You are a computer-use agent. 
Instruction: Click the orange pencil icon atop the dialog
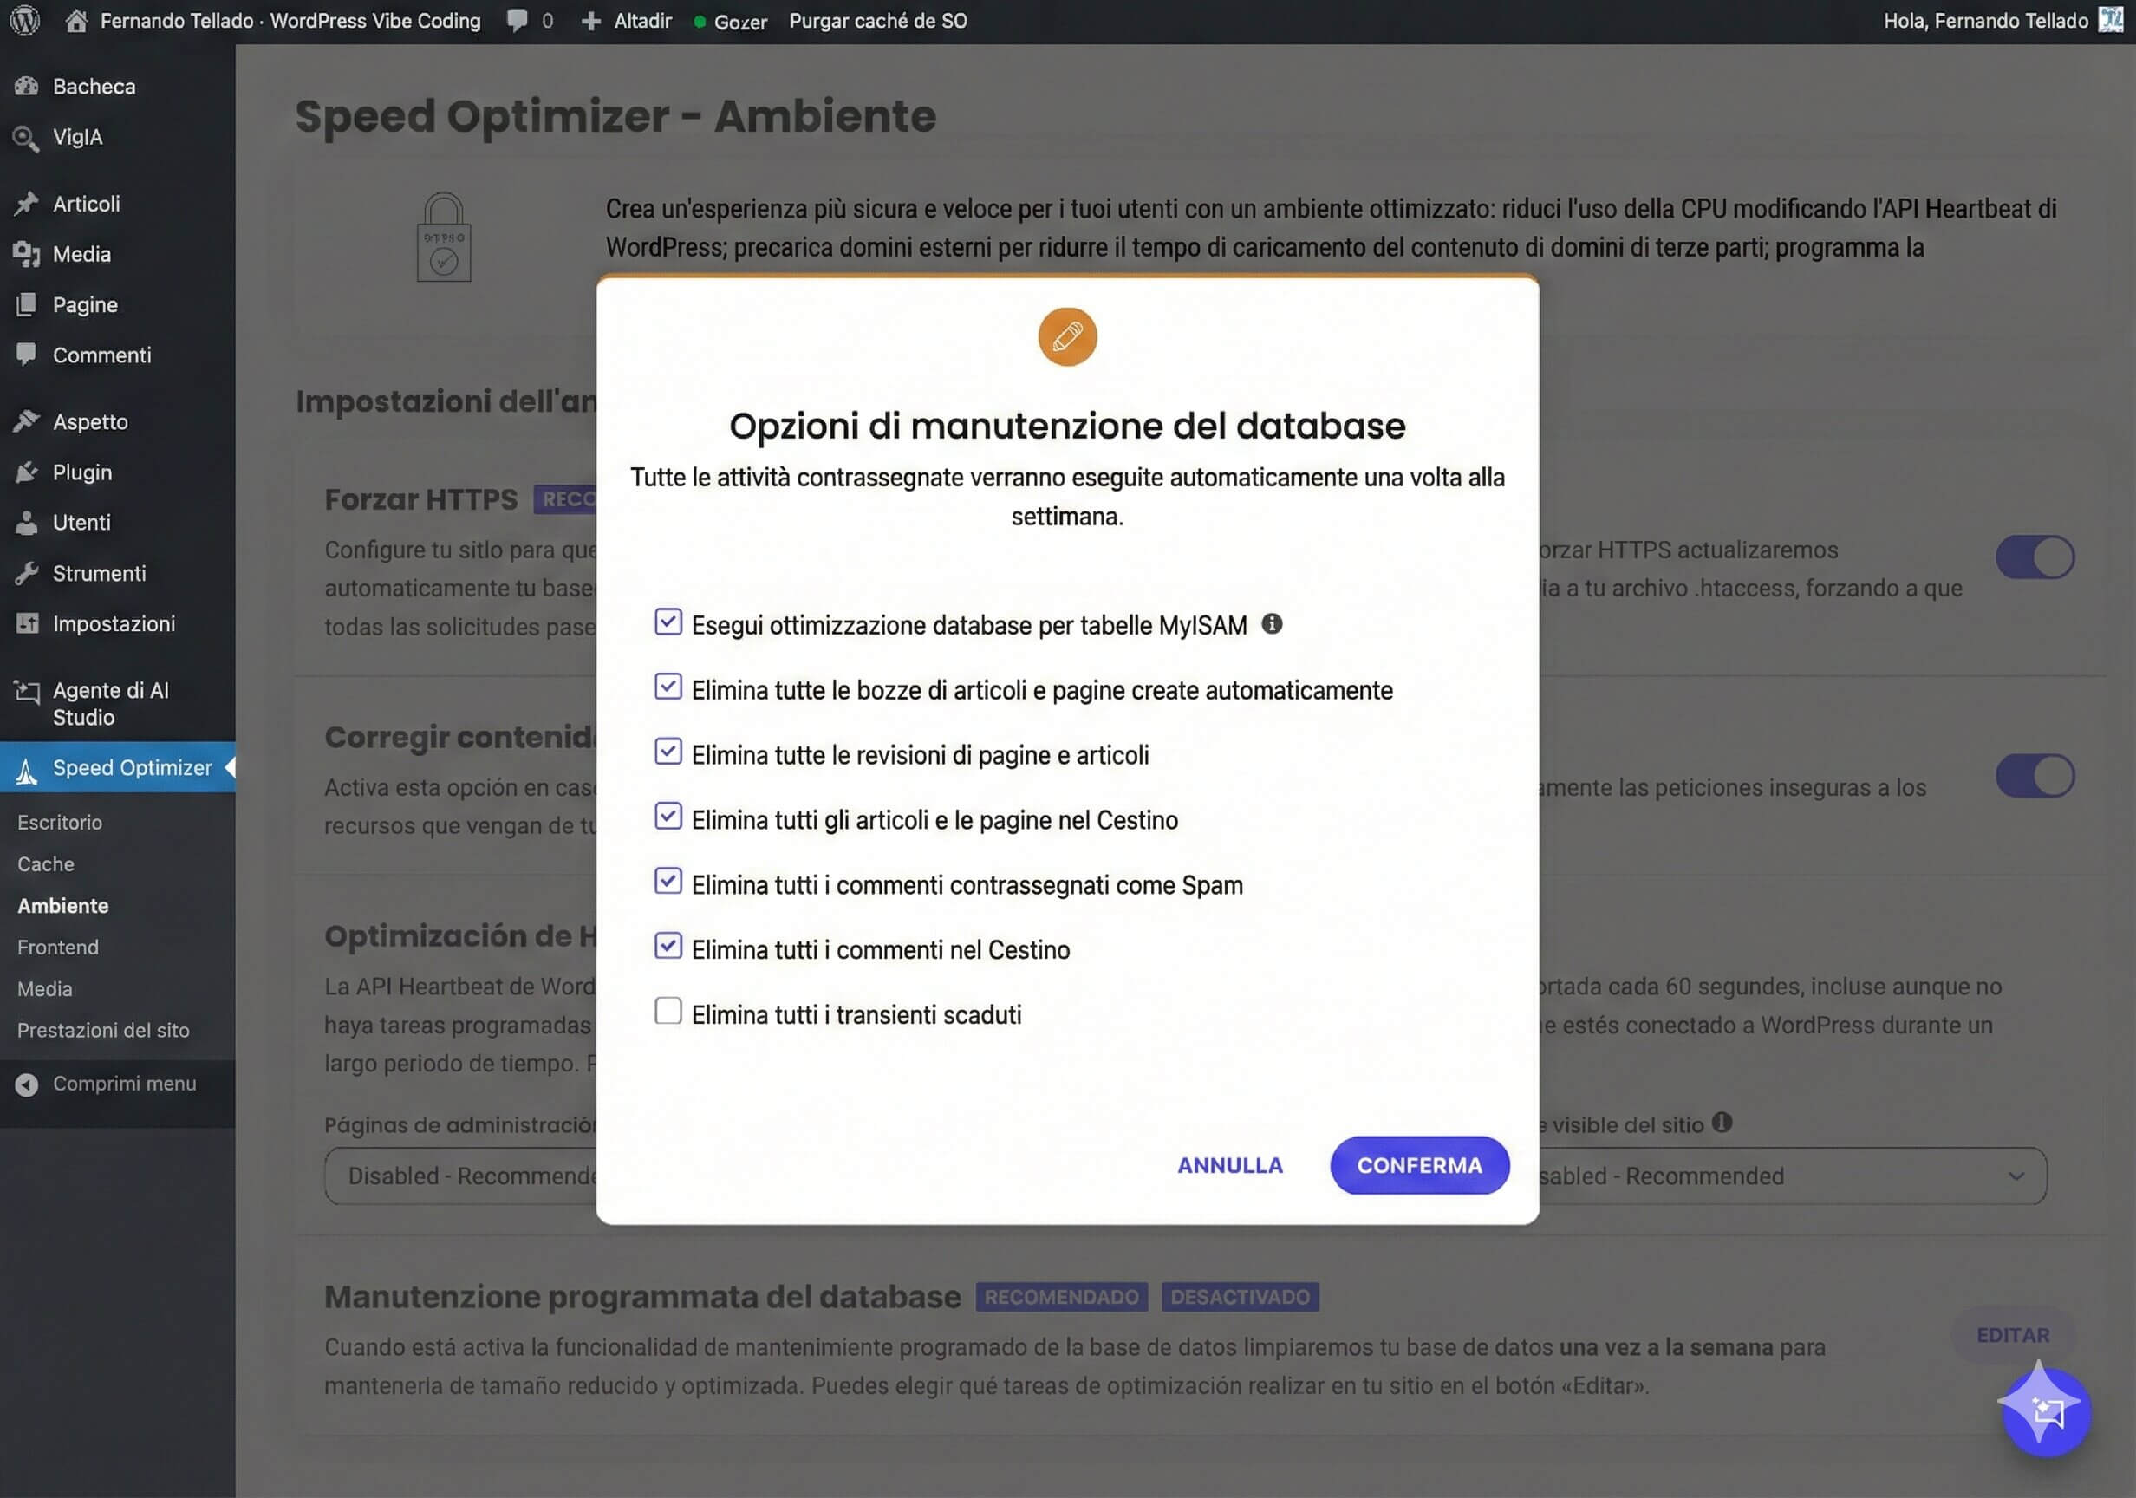(x=1067, y=335)
